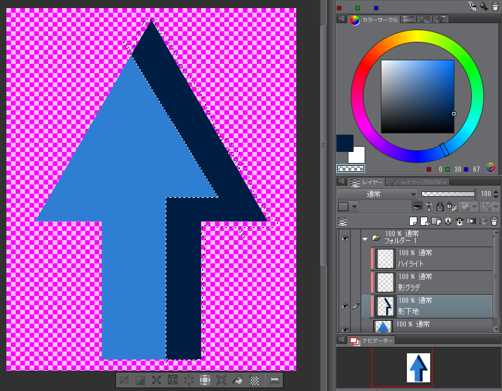Click the clear-outside-selection icon in launcher
Screen dimensions: 502x391
point(205,381)
